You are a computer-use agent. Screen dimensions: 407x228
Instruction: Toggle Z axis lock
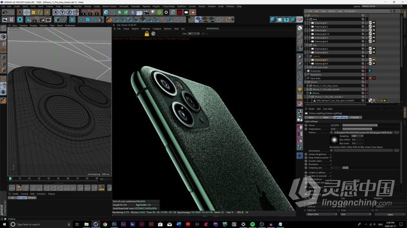(x=69, y=12)
